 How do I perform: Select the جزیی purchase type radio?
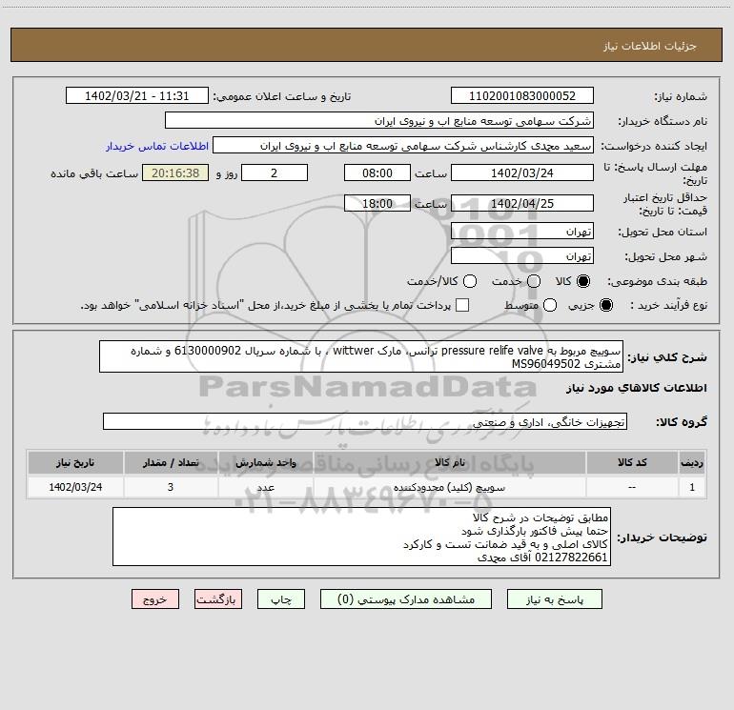[606, 305]
